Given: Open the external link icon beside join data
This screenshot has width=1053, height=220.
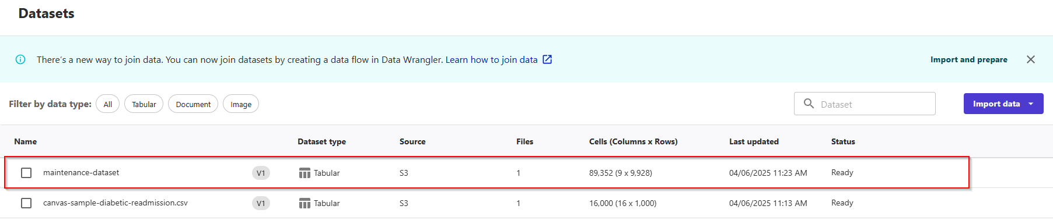Looking at the screenshot, I should pyautogui.click(x=547, y=59).
